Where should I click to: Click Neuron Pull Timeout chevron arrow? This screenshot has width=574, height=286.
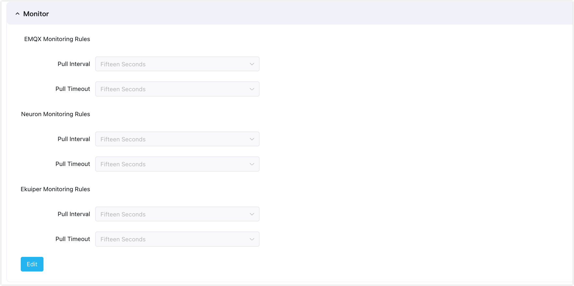252,164
